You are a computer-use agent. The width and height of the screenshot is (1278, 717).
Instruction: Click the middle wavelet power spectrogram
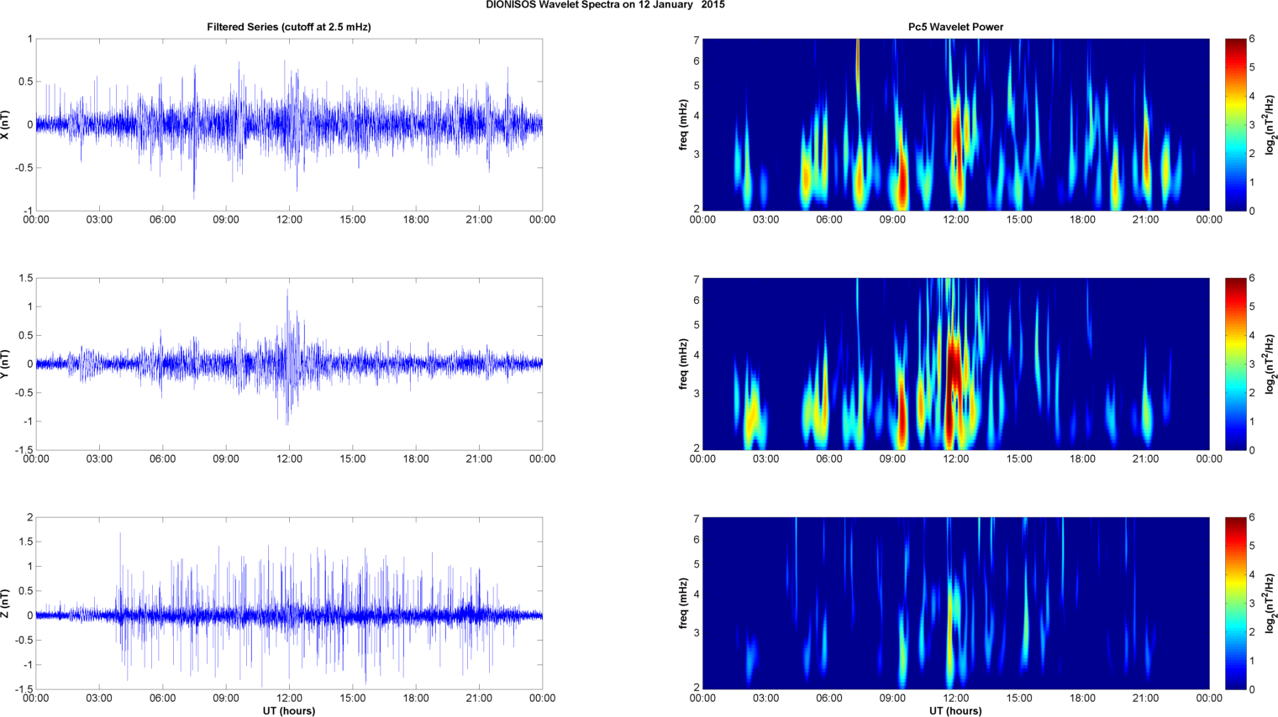[955, 364]
